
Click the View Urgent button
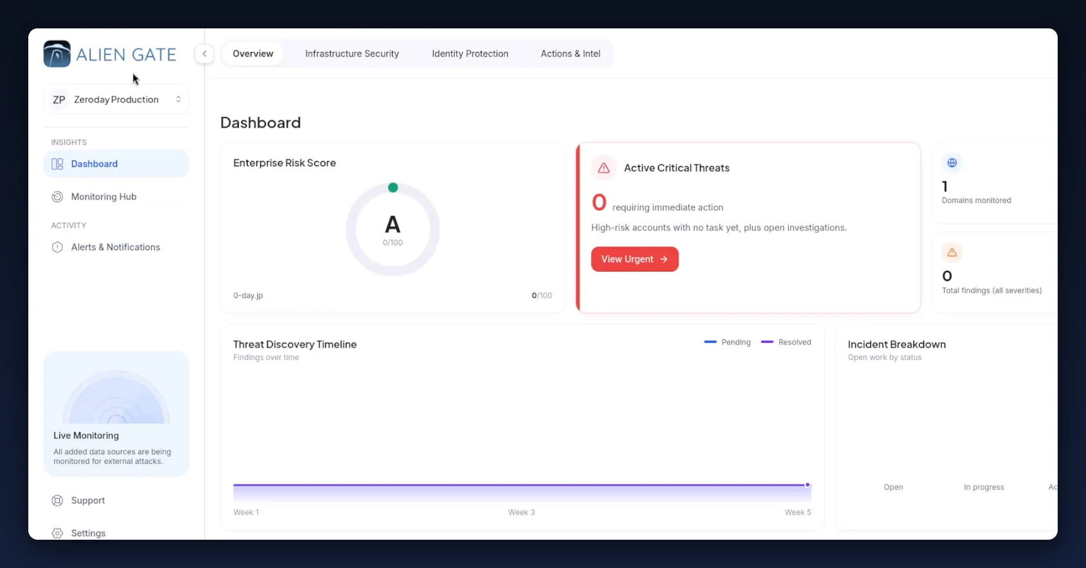(x=635, y=259)
